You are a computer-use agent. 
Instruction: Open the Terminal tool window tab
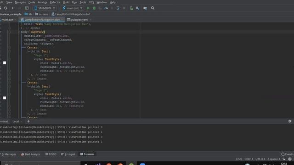click(x=87, y=154)
